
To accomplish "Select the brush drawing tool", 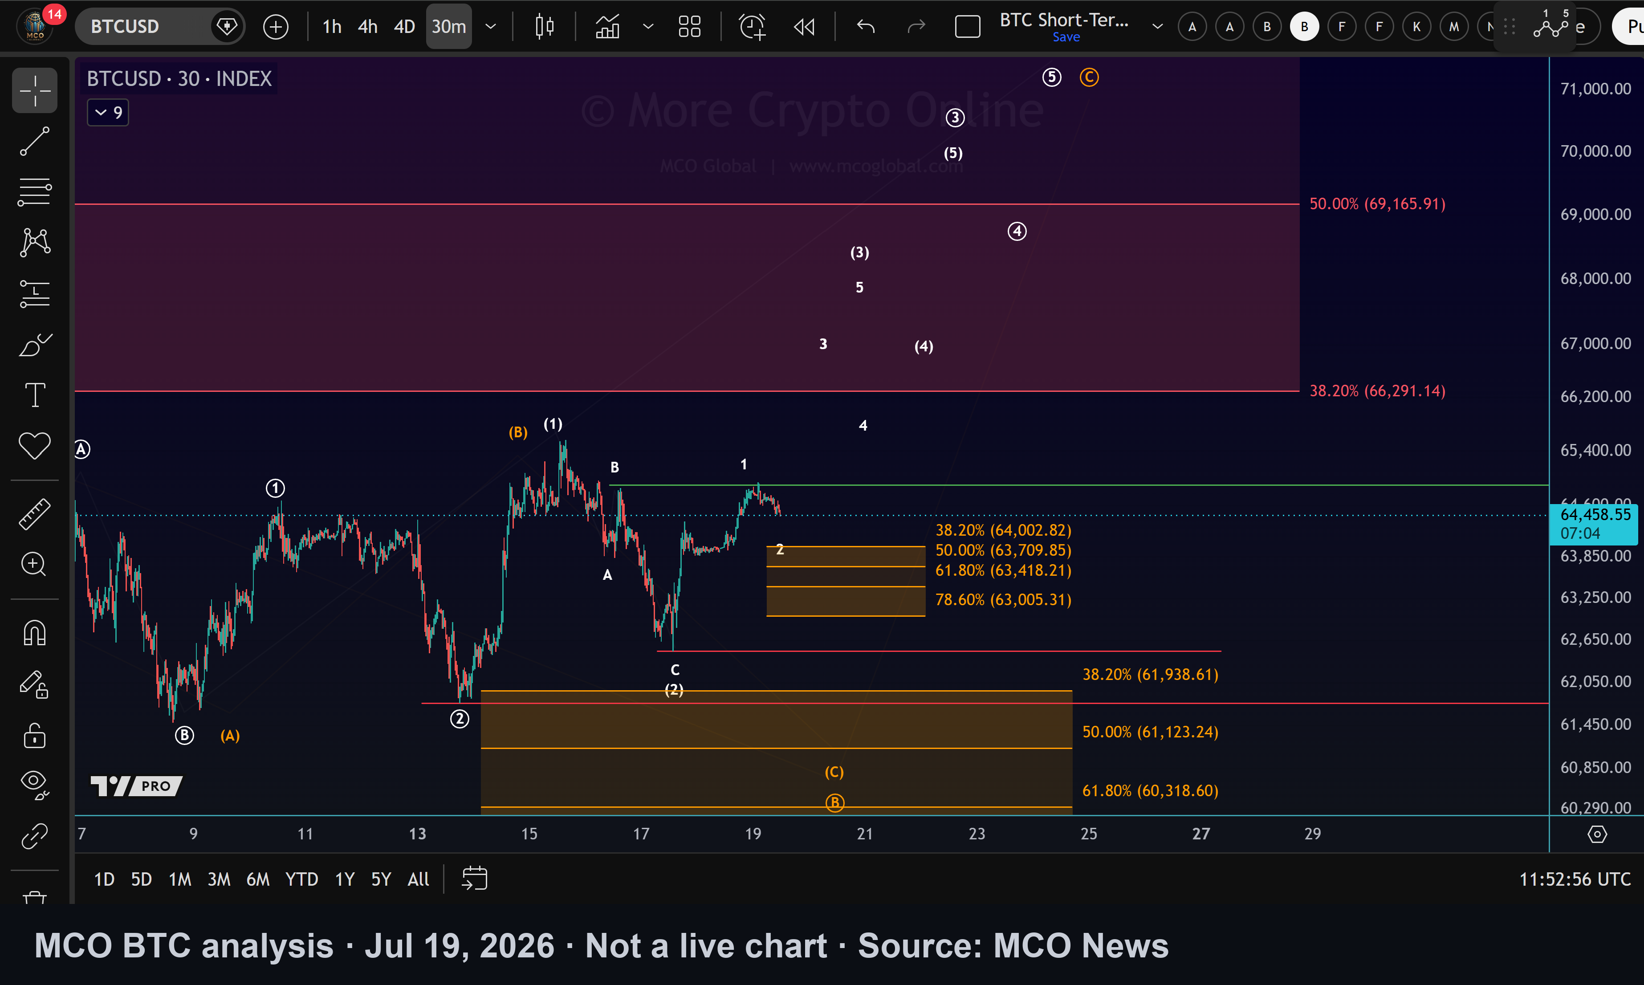I will tap(35, 345).
